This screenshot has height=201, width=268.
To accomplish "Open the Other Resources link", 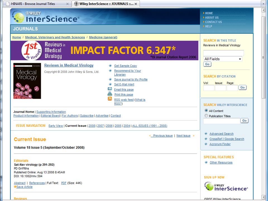I will coord(221,162).
